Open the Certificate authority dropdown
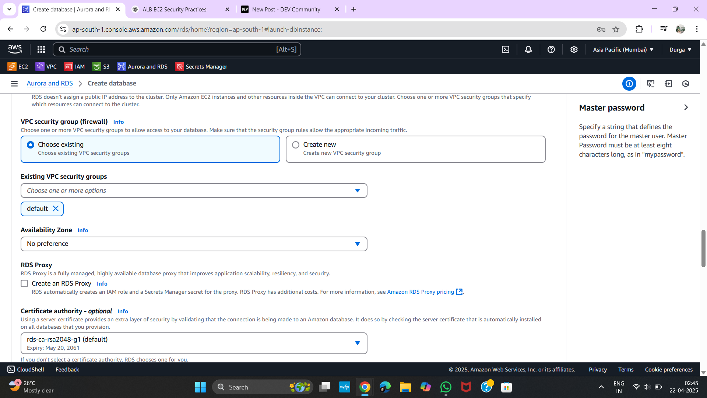This screenshot has height=398, width=707. pos(194,343)
